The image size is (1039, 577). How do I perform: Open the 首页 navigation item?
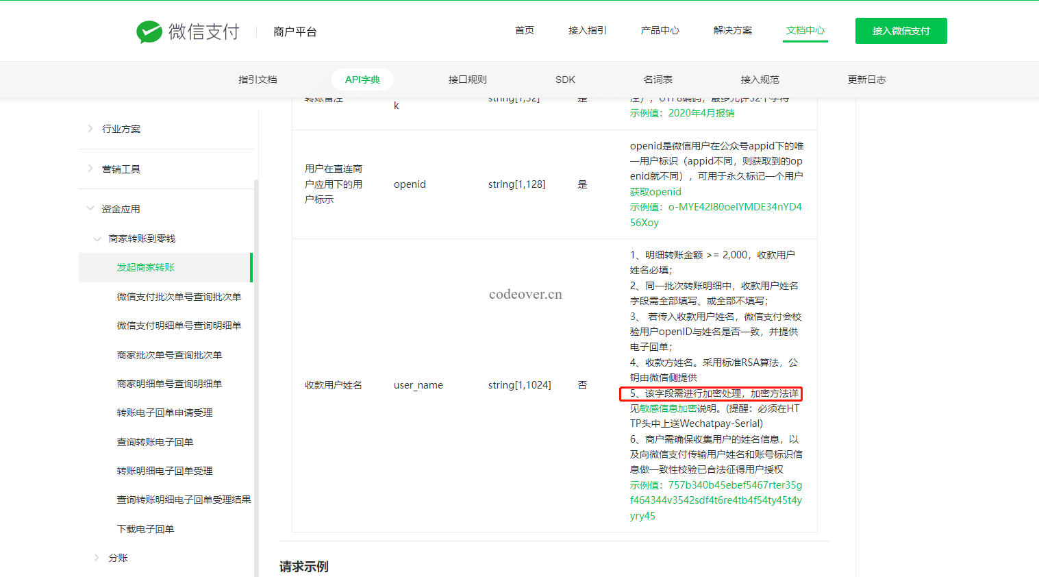coord(524,31)
